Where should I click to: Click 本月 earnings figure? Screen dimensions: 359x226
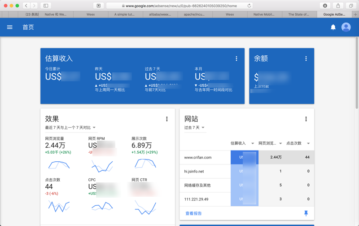point(212,76)
